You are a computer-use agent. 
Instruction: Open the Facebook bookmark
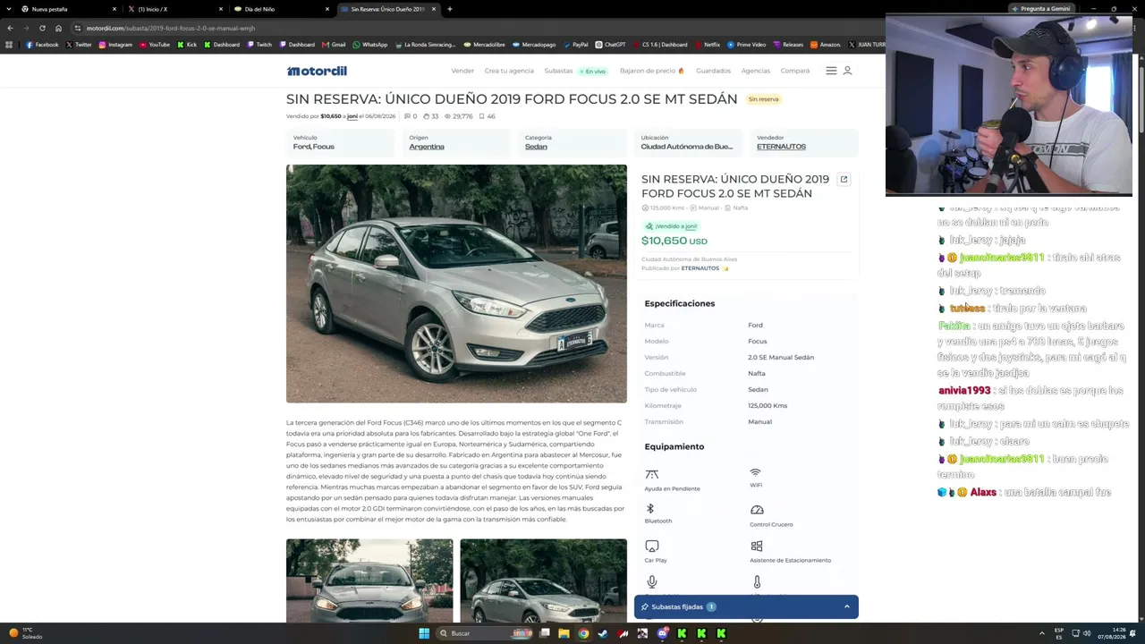(42, 45)
